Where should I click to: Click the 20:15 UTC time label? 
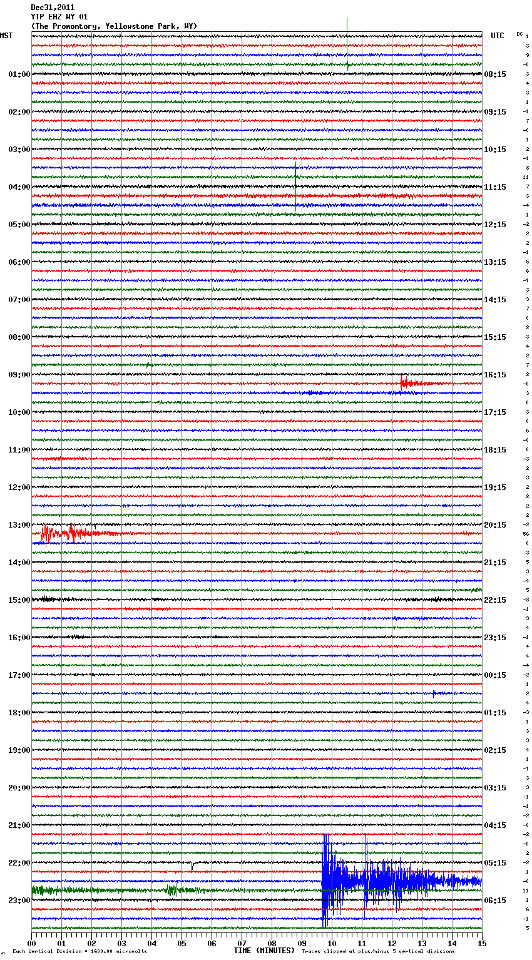[495, 525]
